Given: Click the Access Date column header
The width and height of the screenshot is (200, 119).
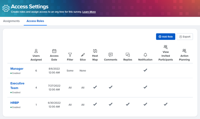Looking at the screenshot, I should [x=54, y=58].
